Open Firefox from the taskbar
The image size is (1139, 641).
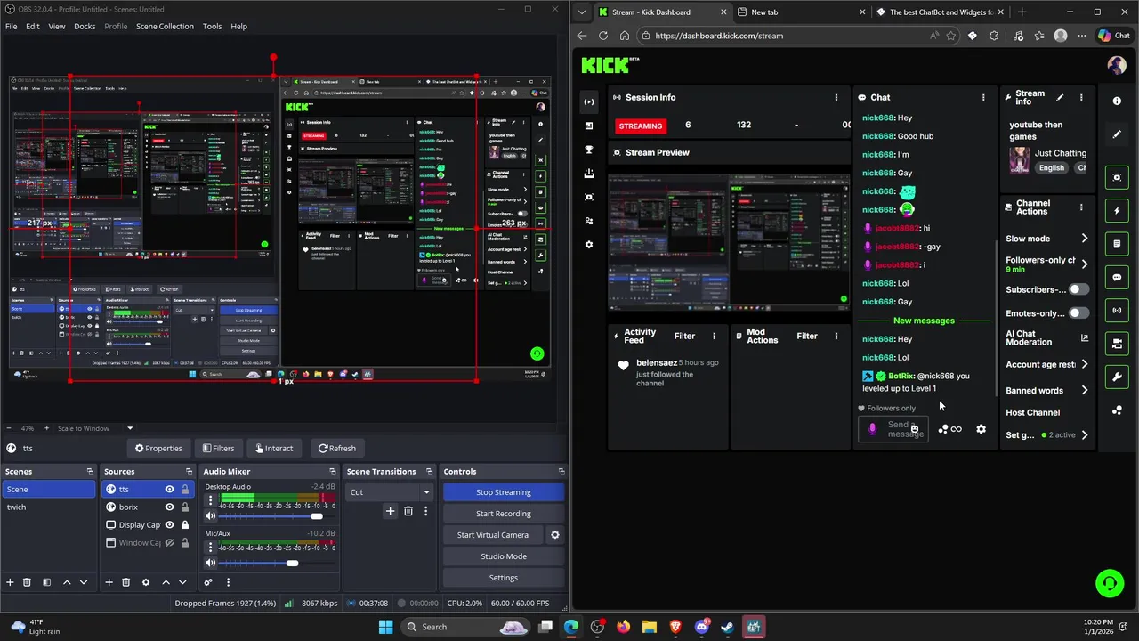click(x=623, y=627)
